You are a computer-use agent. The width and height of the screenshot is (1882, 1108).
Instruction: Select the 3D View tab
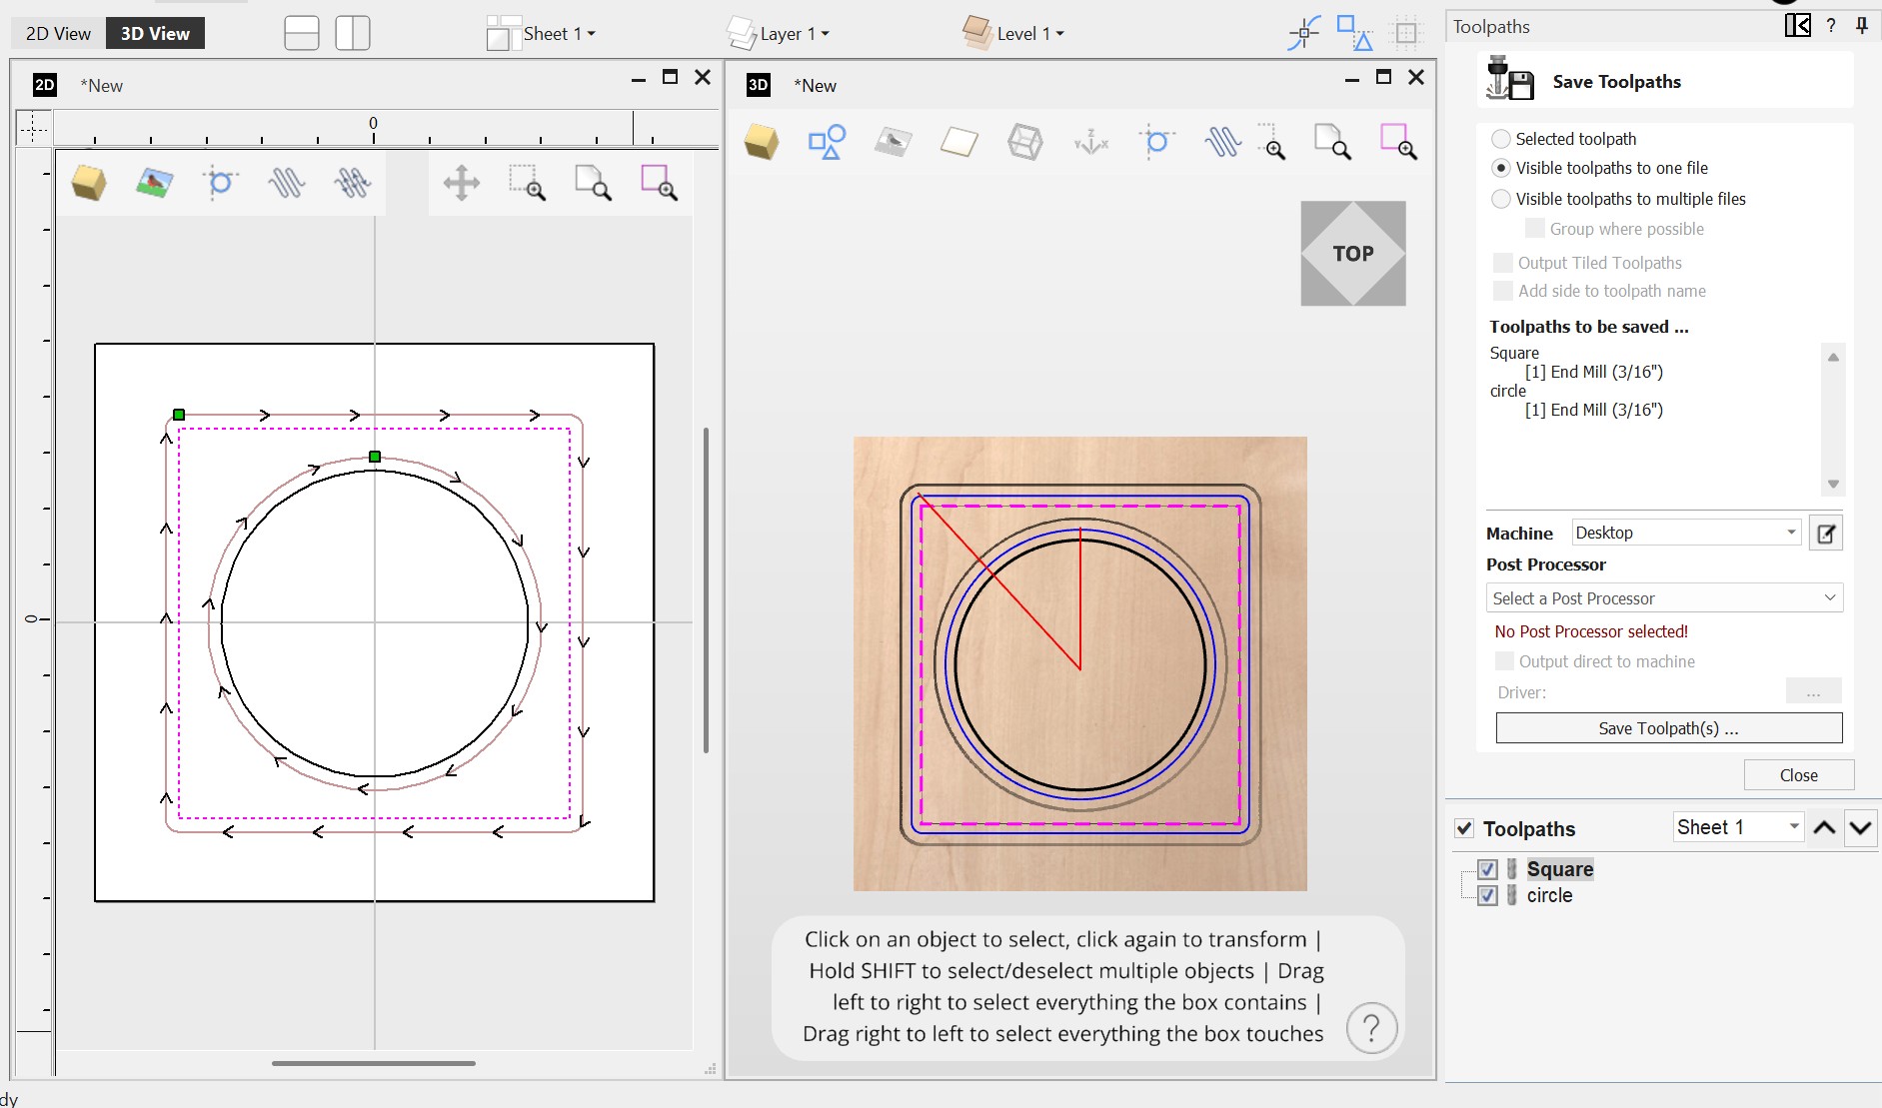155,34
